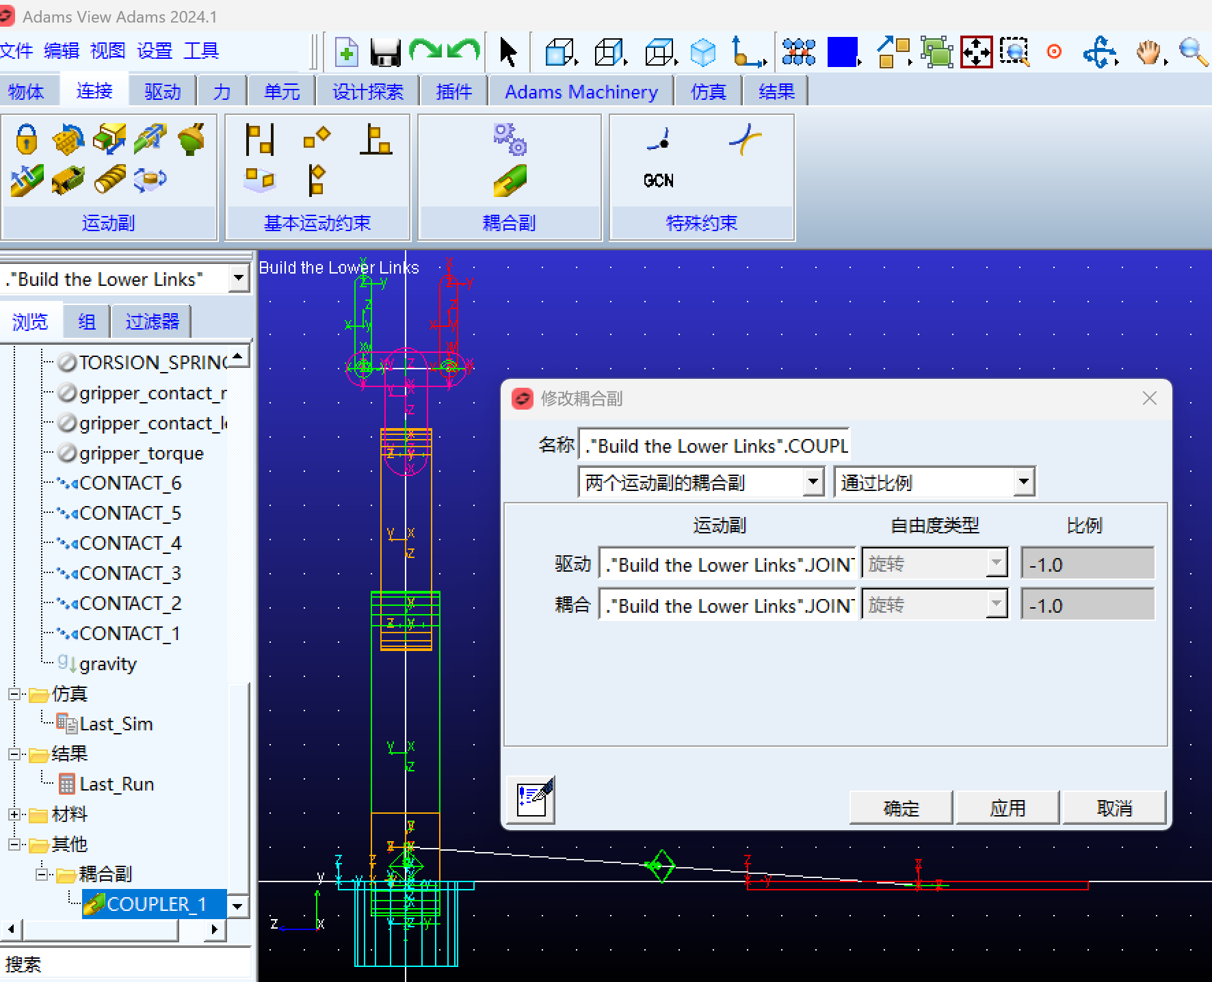Open the blue background color swatch
This screenshot has height=982, width=1212.
tap(842, 52)
